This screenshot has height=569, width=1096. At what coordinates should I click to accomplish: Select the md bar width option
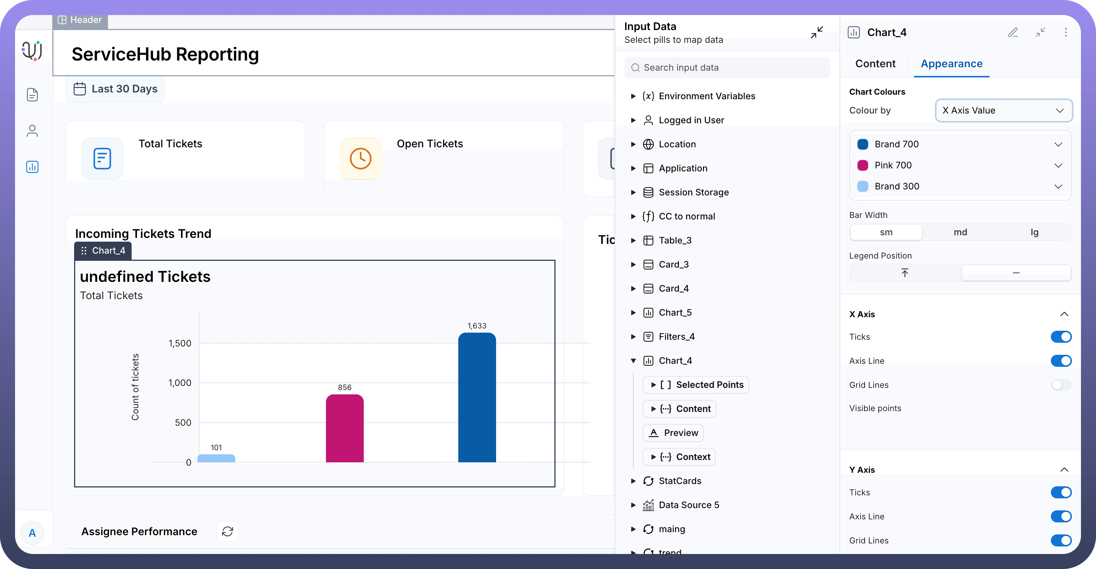[x=960, y=232]
